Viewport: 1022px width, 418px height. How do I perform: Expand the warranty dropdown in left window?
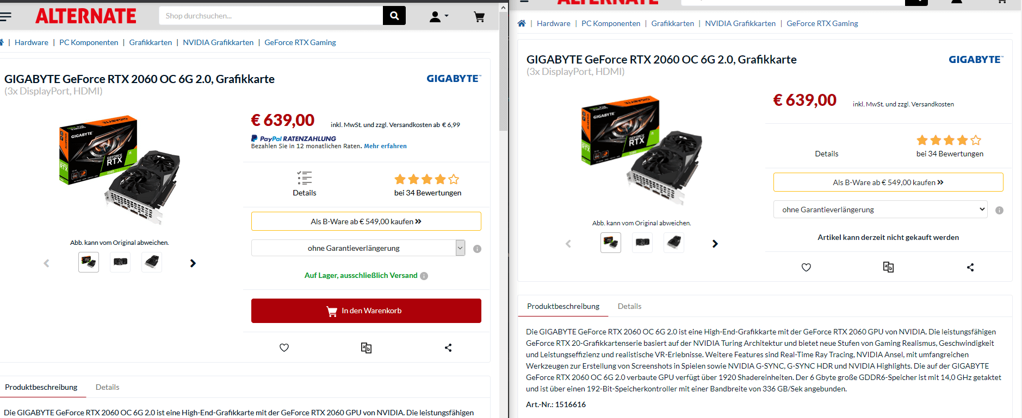(x=358, y=248)
